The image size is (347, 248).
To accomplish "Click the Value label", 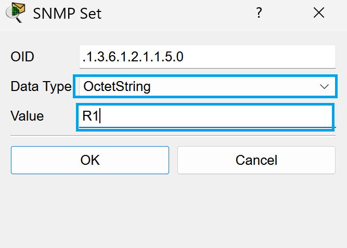I will (27, 116).
